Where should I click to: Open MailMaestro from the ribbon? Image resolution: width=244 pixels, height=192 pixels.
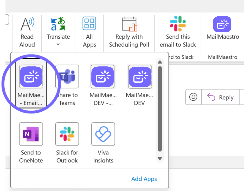223,28
